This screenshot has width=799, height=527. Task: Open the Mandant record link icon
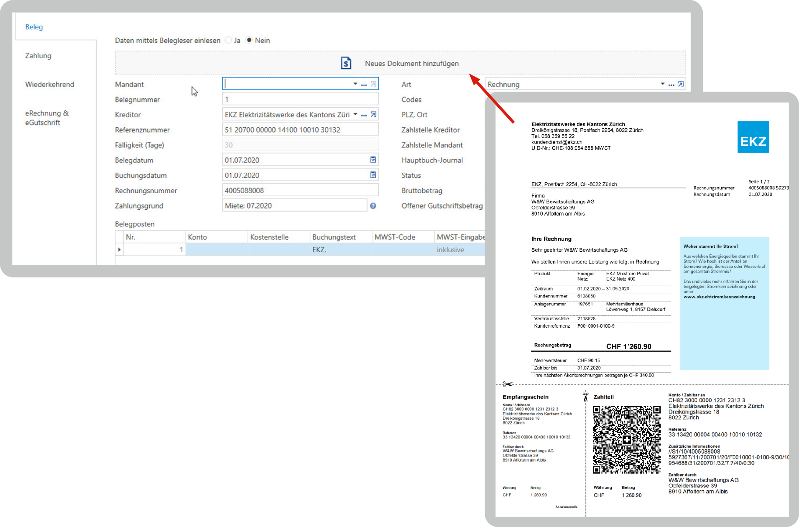[x=374, y=84]
